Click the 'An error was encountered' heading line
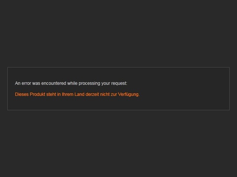The width and height of the screenshot is (237, 177). click(71, 83)
